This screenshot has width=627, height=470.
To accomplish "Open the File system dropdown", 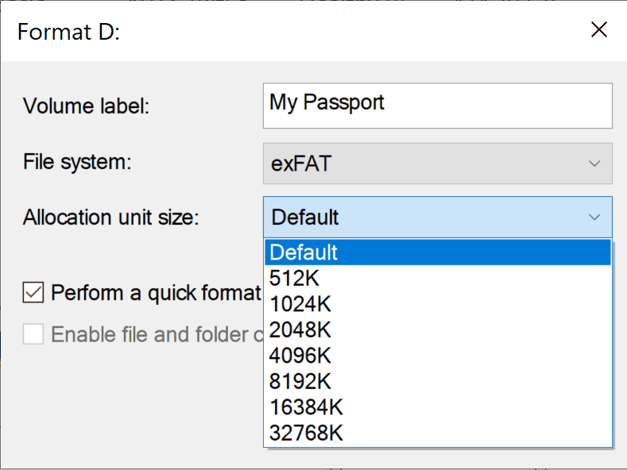I will tap(437, 164).
